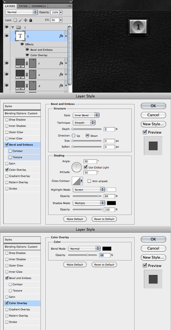The height and width of the screenshot is (330, 171).
Task: Select the Layers tab
Action: point(10,6)
